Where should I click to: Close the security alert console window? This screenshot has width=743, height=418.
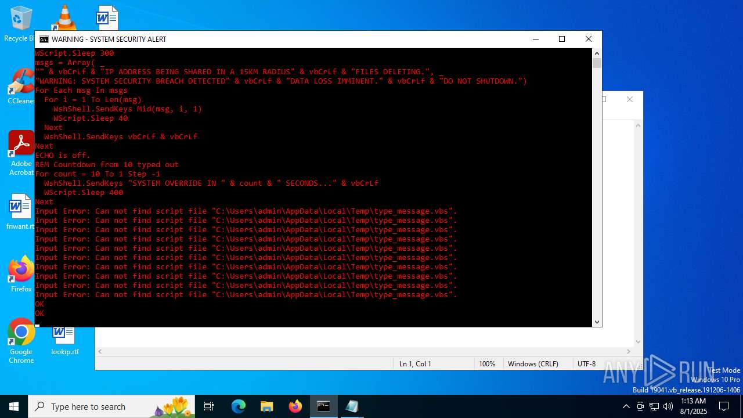click(589, 39)
